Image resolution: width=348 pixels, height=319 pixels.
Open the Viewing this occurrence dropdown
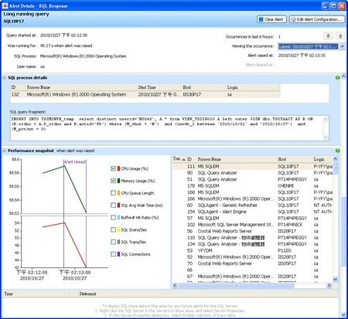point(342,46)
